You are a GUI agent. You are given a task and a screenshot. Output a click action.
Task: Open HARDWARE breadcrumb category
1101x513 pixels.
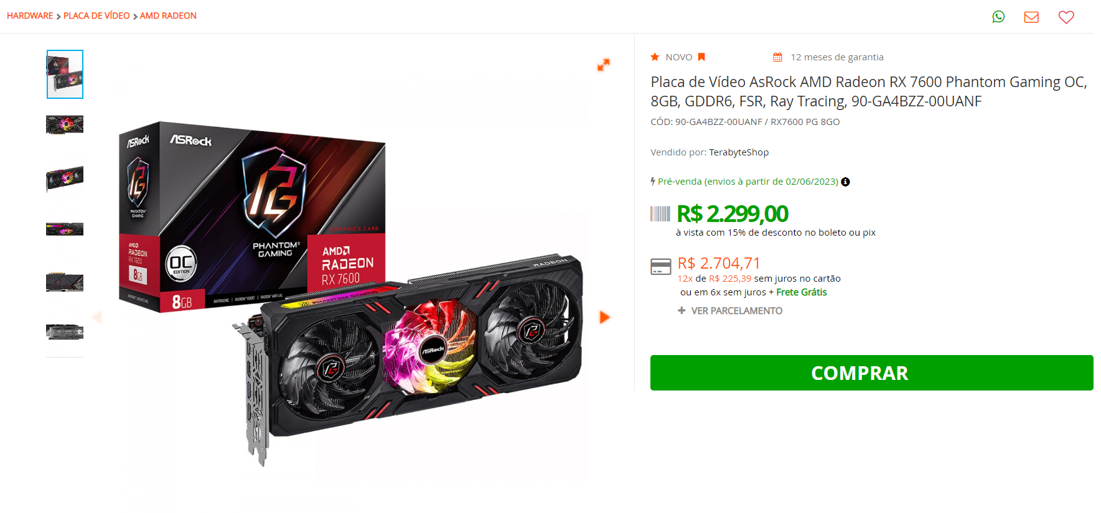click(30, 16)
